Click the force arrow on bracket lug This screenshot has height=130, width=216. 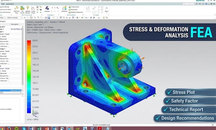tap(143, 58)
